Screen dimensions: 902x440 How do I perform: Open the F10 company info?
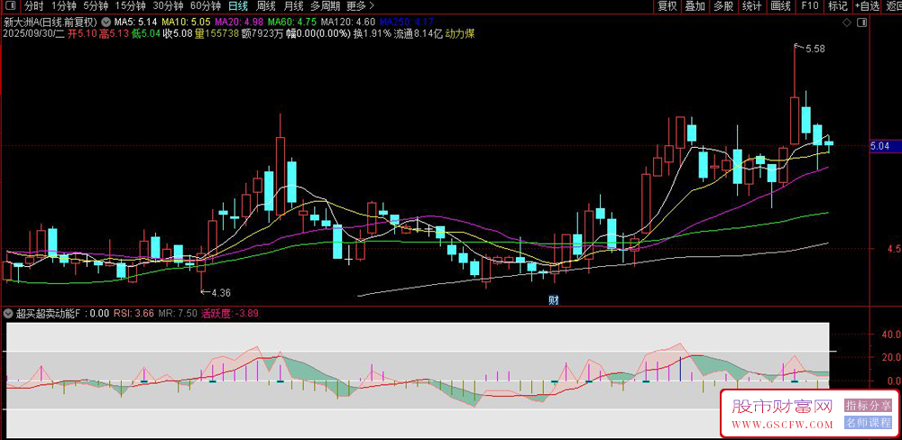[810, 6]
